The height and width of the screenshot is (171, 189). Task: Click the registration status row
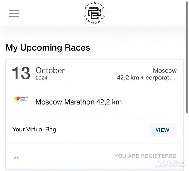[94, 156]
